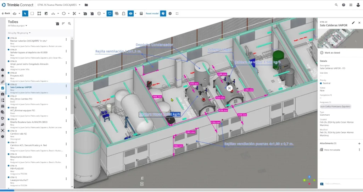Expand the measurement tool options arrow
The width and height of the screenshot is (363, 192).
(58, 13)
